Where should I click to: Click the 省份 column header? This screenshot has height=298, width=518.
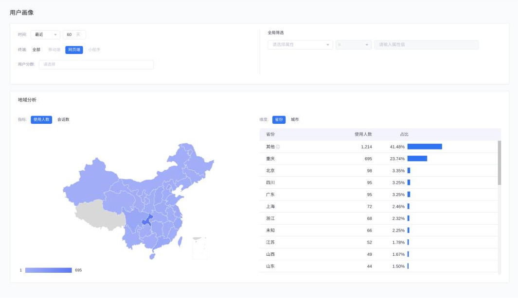[x=270, y=134]
